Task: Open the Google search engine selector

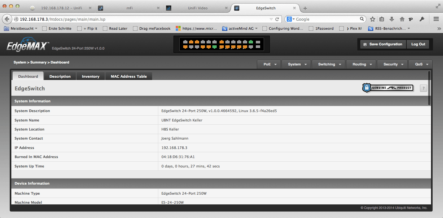Action: pos(291,19)
